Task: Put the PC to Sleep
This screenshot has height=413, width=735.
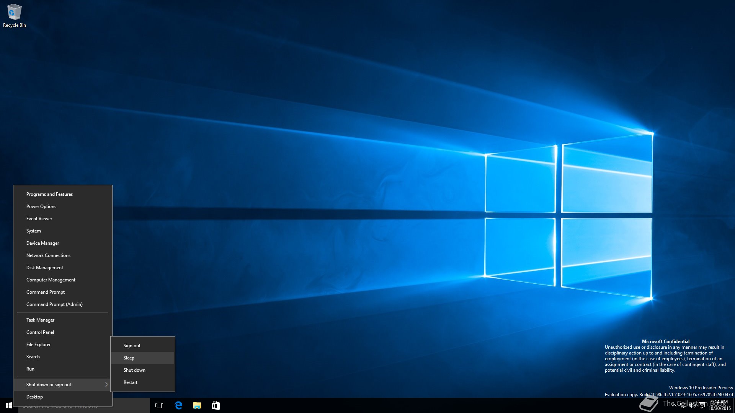Action: (143, 358)
